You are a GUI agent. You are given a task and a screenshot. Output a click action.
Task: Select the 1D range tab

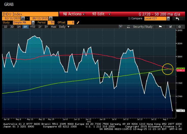(x=6, y=27)
